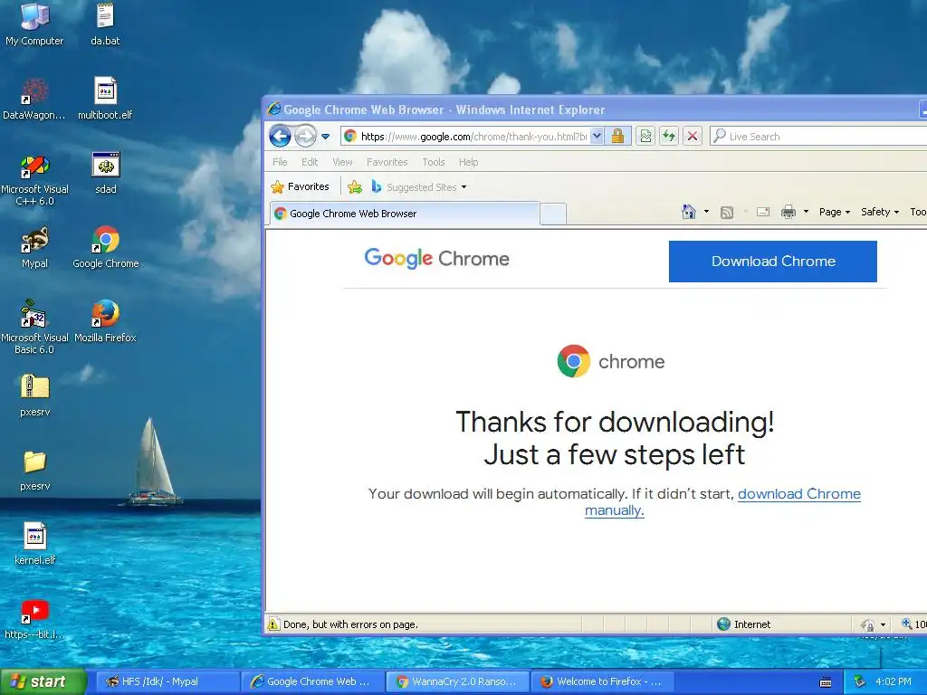Viewport: 927px width, 695px height.
Task: Open the Home button dropdown arrow
Action: coord(706,212)
